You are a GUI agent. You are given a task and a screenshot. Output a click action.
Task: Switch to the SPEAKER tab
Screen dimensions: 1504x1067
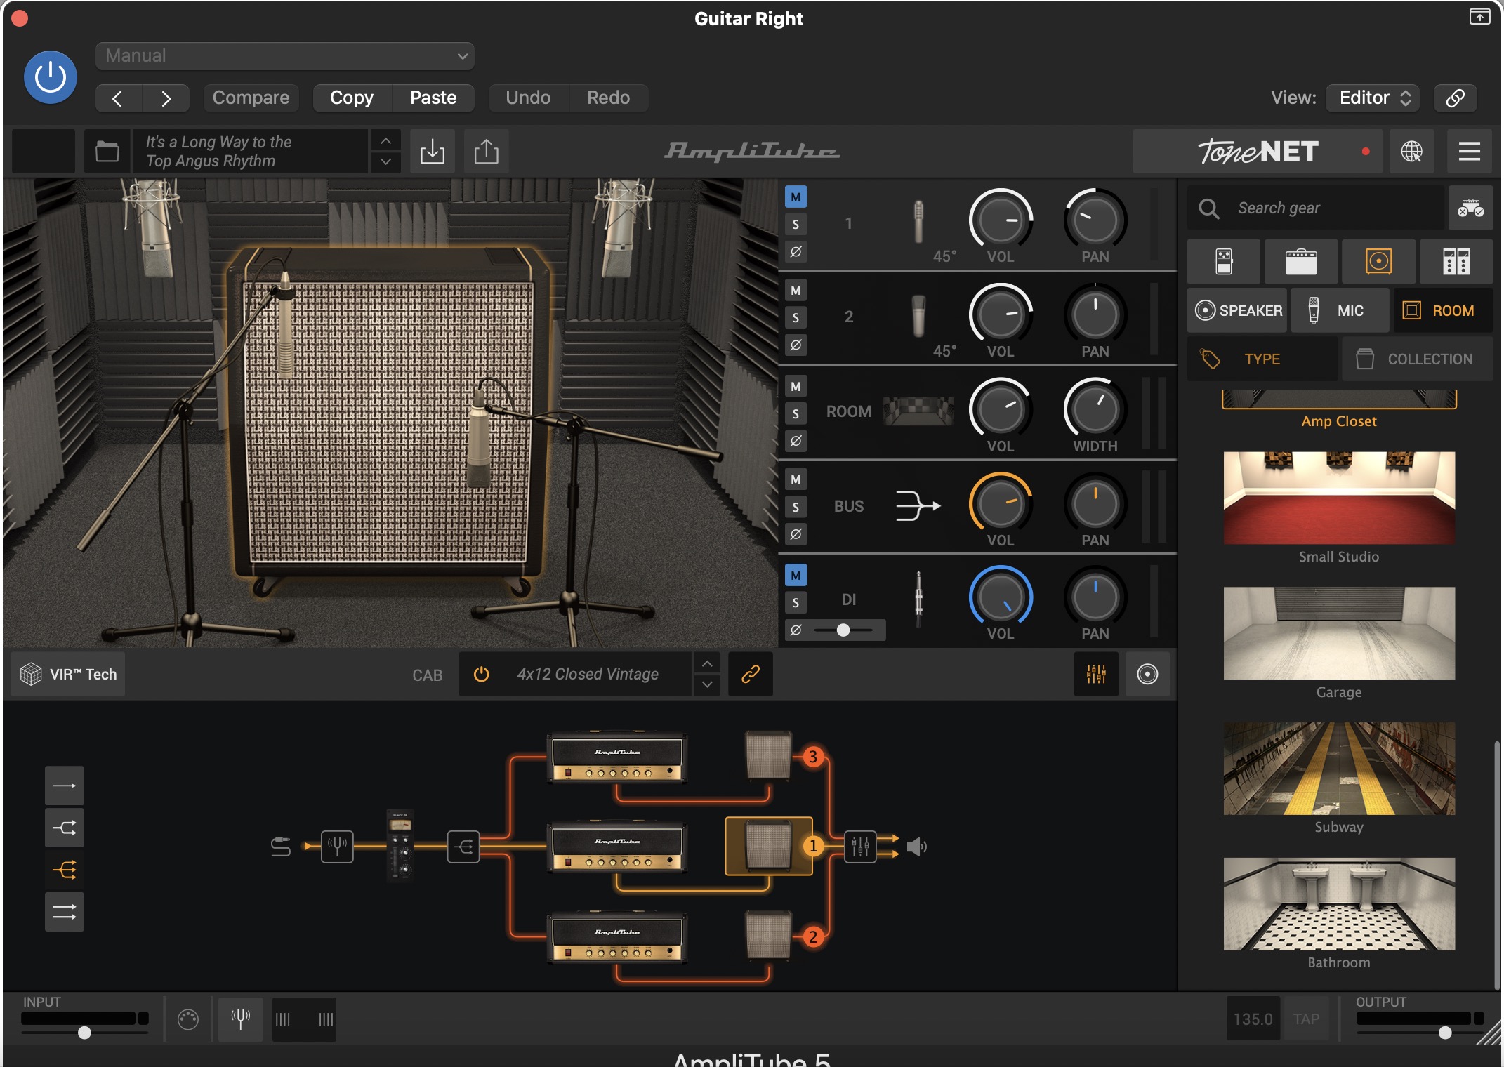1238,310
